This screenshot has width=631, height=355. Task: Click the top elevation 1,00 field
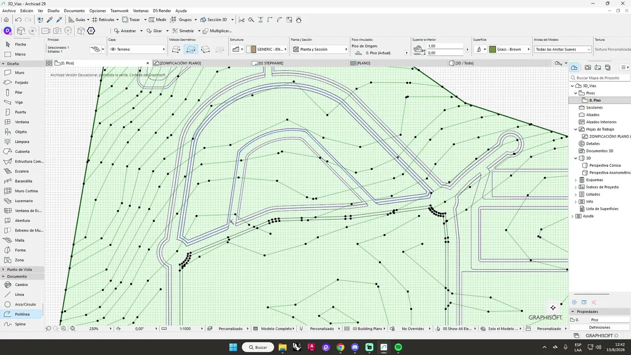[x=446, y=46]
